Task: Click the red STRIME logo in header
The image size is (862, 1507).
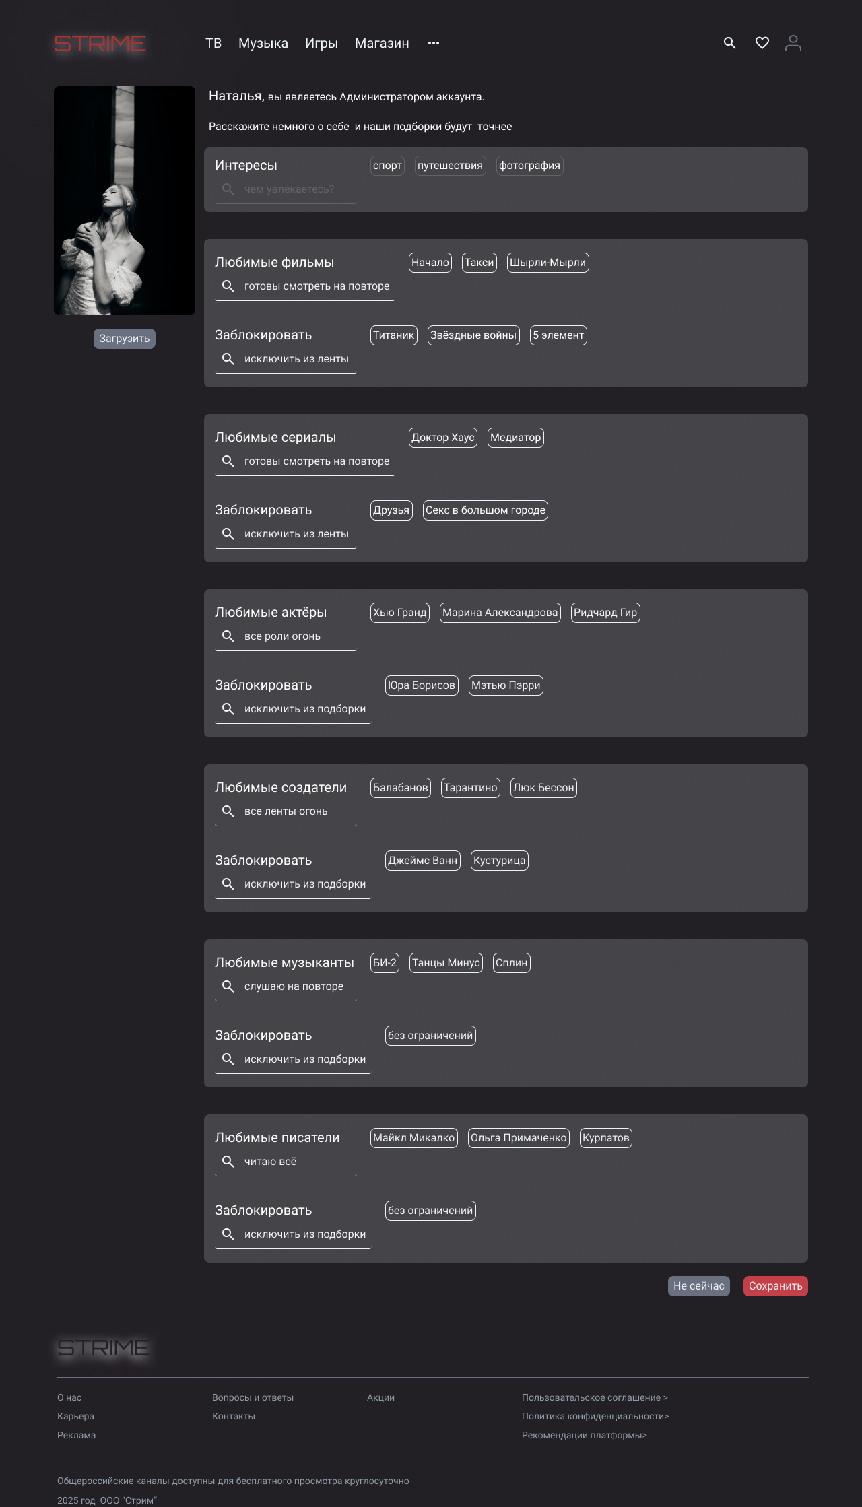Action: pyautogui.click(x=100, y=44)
